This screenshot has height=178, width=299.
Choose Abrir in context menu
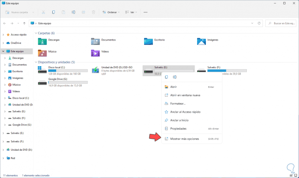[192, 87]
